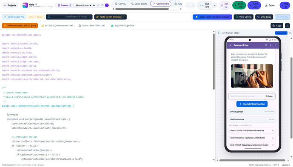Click the purple add screen plus icon
This screenshot has width=293, height=167.
pyautogui.click(x=107, y=6)
